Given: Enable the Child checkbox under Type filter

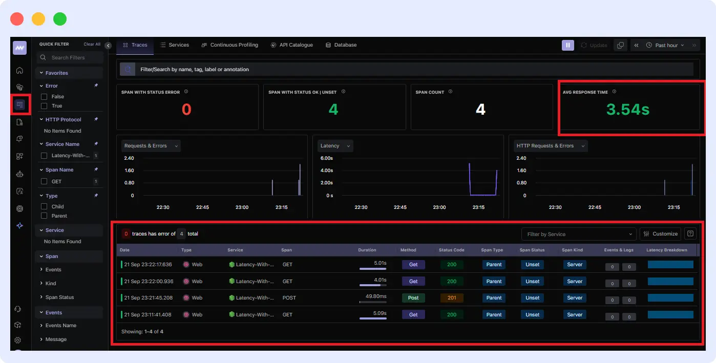Looking at the screenshot, I should coord(45,206).
